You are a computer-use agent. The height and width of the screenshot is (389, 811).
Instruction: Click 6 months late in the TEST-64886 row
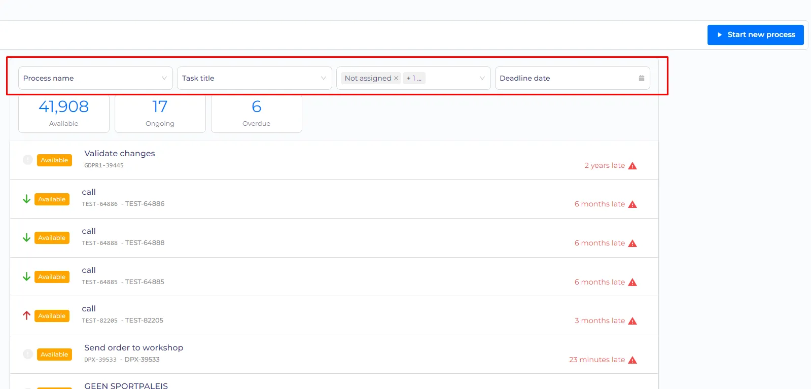(x=600, y=204)
